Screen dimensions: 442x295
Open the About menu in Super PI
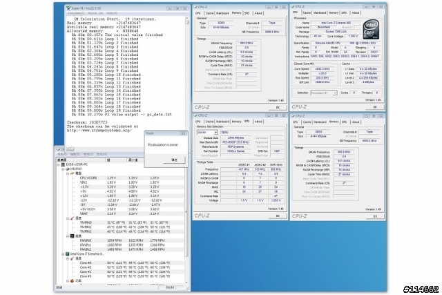click(x=95, y=13)
